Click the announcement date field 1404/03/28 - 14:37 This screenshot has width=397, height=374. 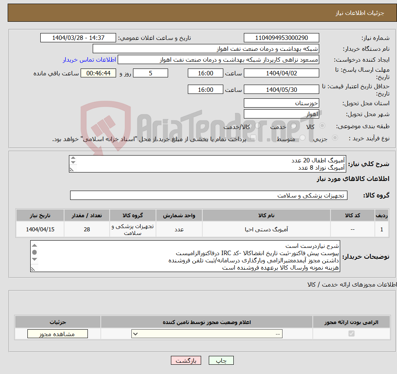[78, 38]
